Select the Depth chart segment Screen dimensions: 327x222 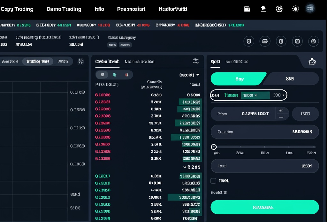pyautogui.click(x=63, y=61)
